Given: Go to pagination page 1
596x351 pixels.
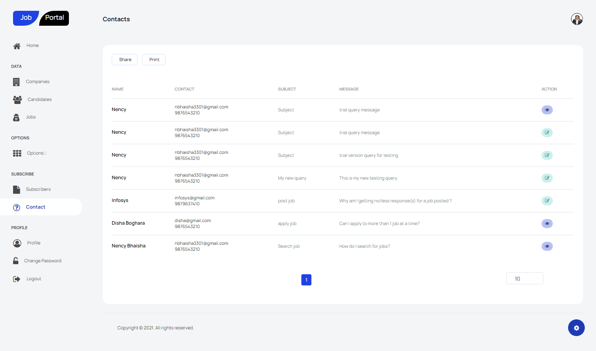Looking at the screenshot, I should [x=306, y=280].
